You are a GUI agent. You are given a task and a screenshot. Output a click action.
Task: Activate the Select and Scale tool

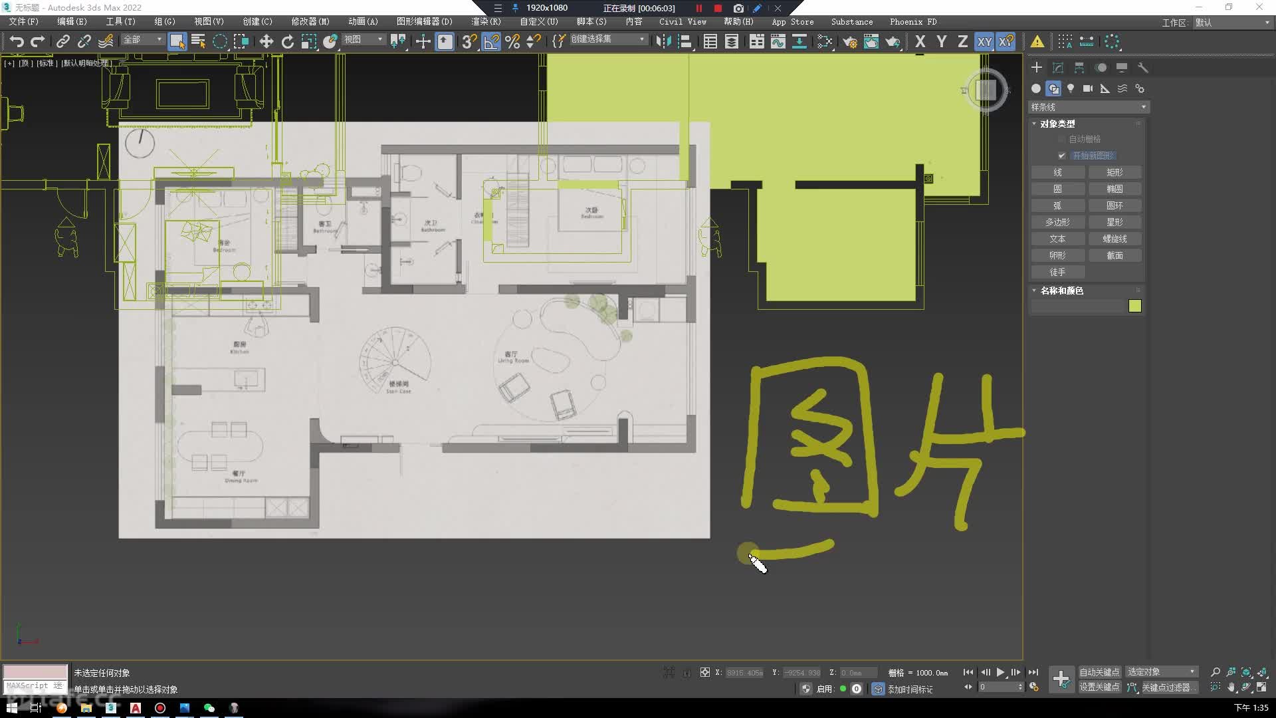pyautogui.click(x=309, y=41)
